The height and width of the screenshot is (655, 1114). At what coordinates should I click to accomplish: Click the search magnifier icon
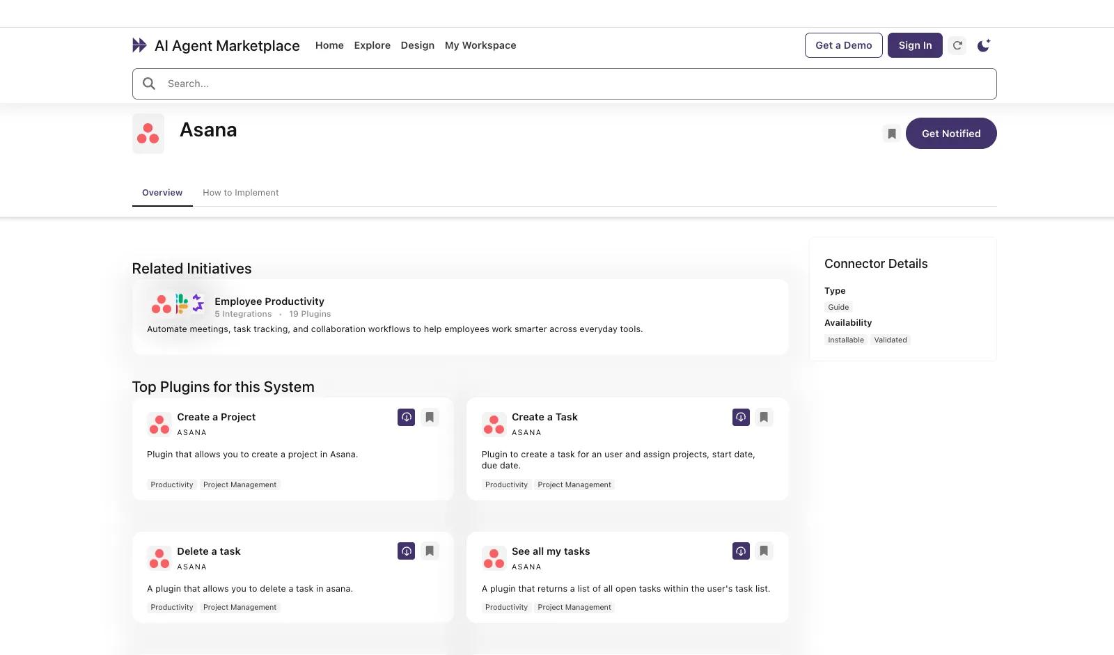pyautogui.click(x=149, y=84)
